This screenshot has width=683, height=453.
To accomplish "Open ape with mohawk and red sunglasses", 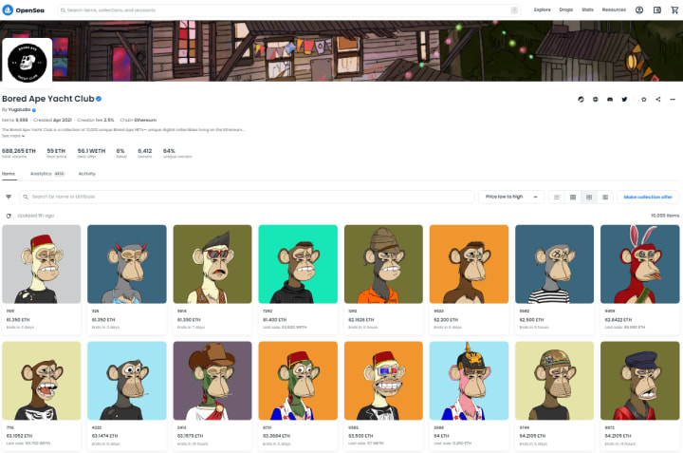I will [x=212, y=264].
